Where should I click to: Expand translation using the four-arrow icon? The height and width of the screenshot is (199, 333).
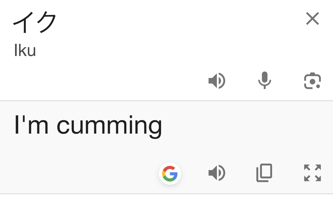[313, 173]
